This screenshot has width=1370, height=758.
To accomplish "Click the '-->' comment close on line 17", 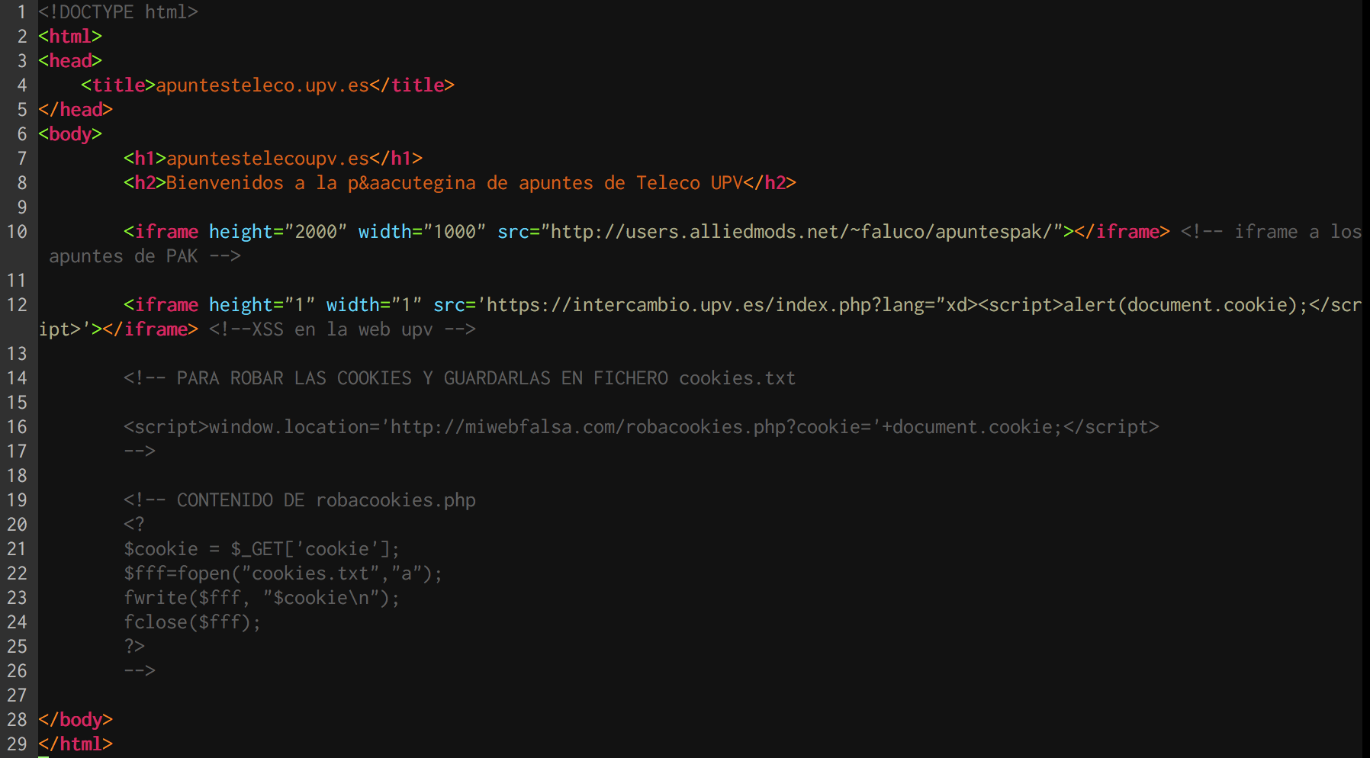I will [x=140, y=451].
